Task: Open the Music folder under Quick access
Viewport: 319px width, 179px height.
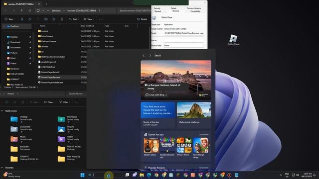Action: pos(21,139)
